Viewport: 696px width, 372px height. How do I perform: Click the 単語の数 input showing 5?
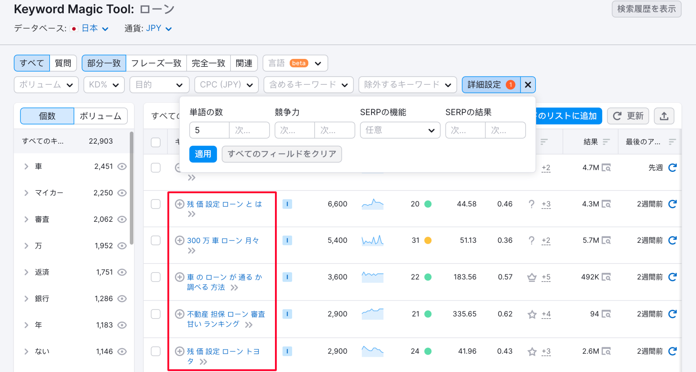[209, 130]
